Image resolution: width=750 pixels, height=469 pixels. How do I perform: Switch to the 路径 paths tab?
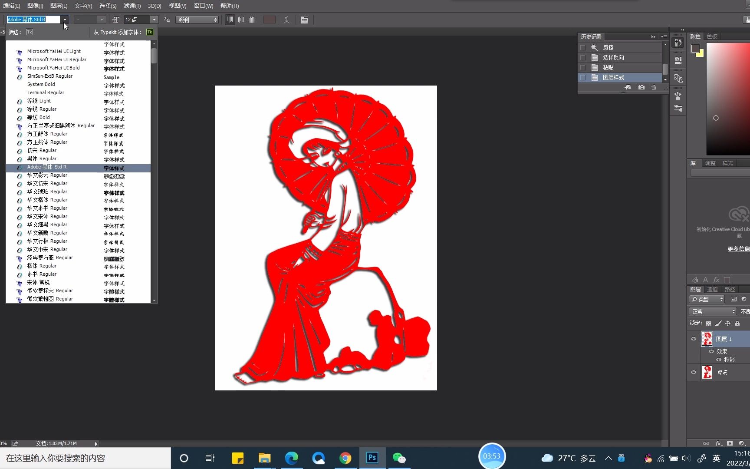coord(730,289)
